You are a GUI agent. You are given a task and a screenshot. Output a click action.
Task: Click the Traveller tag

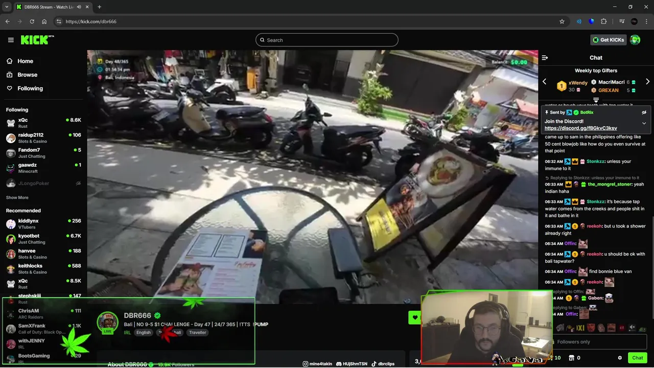[x=197, y=332]
